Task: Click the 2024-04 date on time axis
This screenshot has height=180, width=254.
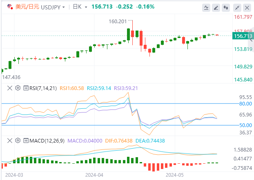Action: click(x=94, y=174)
